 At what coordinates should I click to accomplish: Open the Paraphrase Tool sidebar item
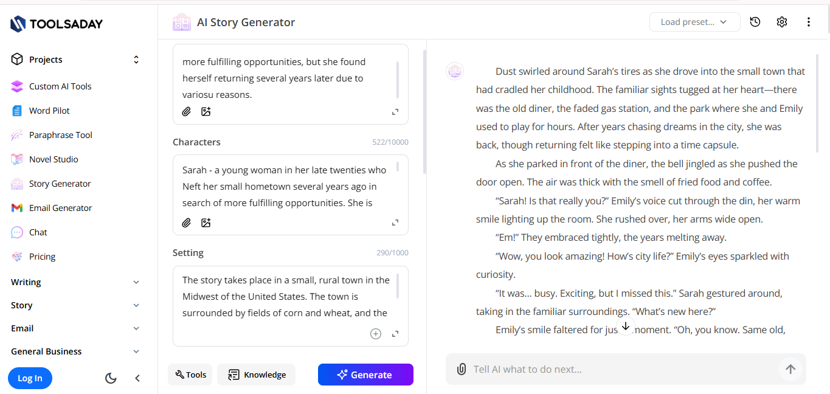(x=61, y=134)
